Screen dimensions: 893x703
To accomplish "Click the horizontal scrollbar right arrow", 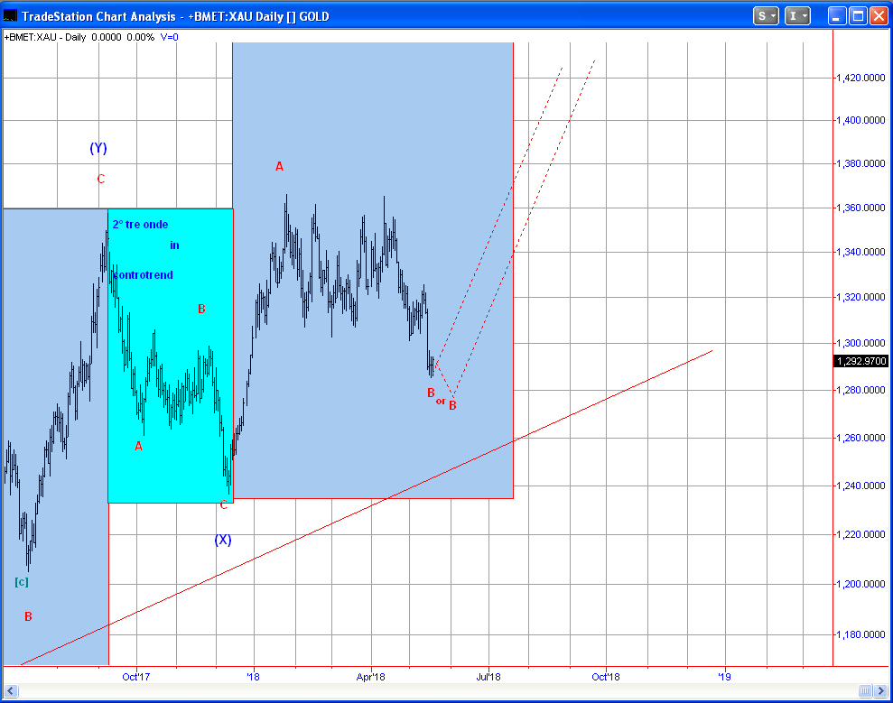I will tap(881, 691).
